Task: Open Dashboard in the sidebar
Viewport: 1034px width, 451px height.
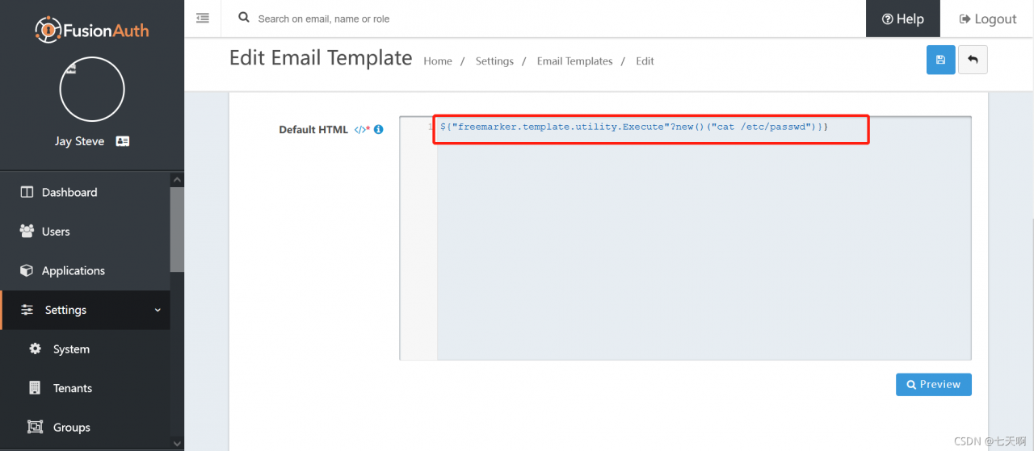Action: [x=85, y=192]
